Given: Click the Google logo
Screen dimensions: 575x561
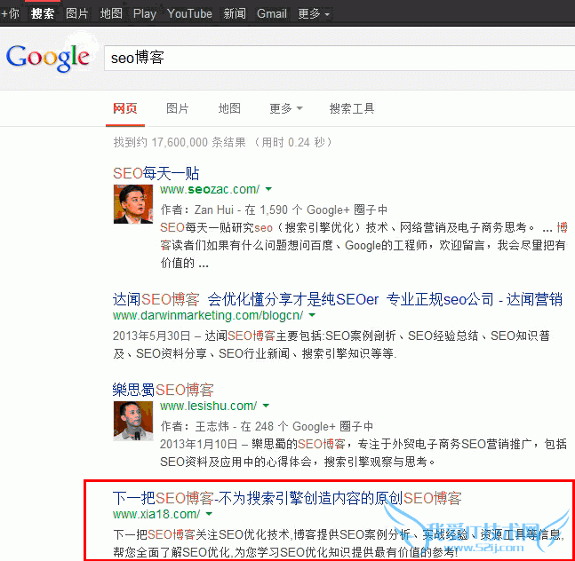Looking at the screenshot, I should coord(48,58).
